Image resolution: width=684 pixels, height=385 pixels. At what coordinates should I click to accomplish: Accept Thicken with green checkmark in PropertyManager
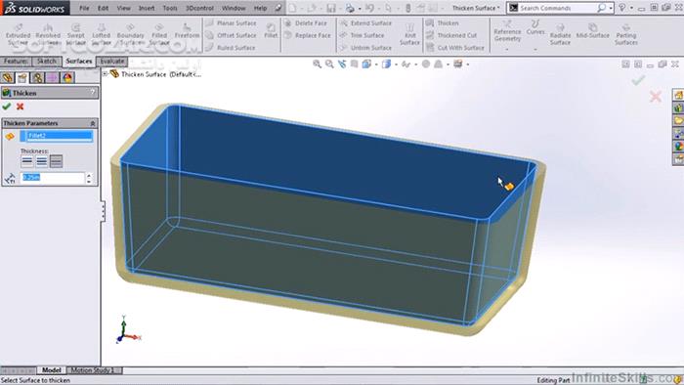click(7, 106)
